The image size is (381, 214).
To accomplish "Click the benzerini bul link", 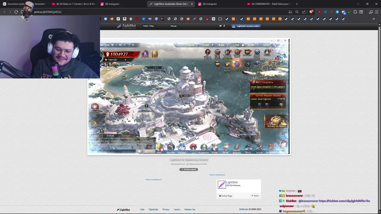I will (x=179, y=164).
